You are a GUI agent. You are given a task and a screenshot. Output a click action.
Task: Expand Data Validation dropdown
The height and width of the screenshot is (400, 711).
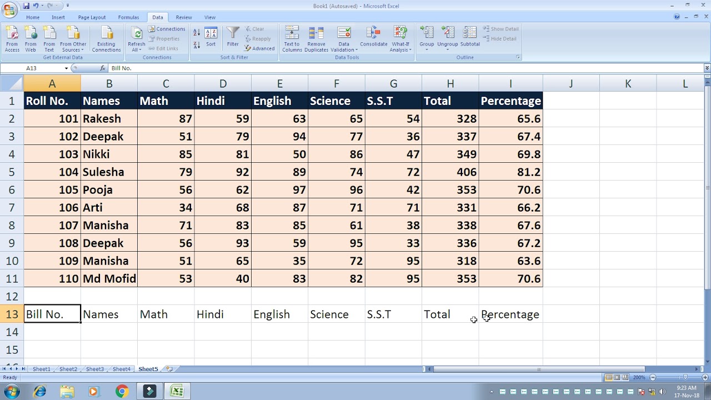tap(344, 47)
